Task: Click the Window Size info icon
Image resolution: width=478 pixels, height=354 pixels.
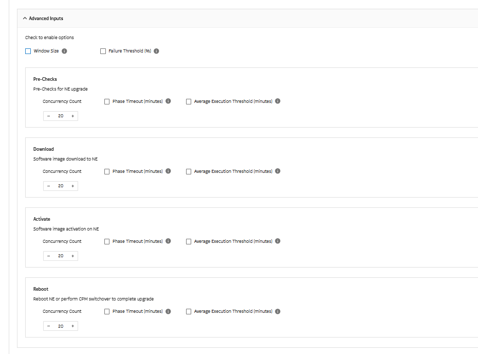Action: (x=64, y=51)
